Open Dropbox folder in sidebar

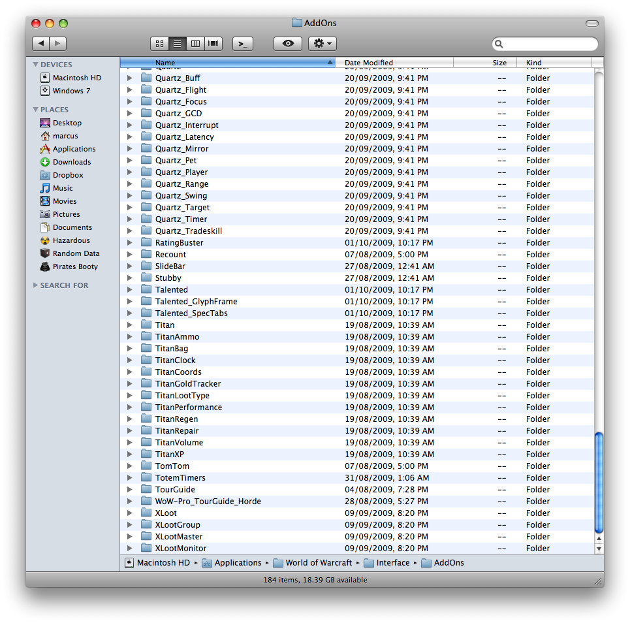tap(62, 175)
